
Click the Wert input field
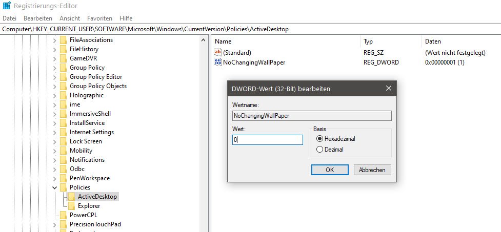[267, 140]
